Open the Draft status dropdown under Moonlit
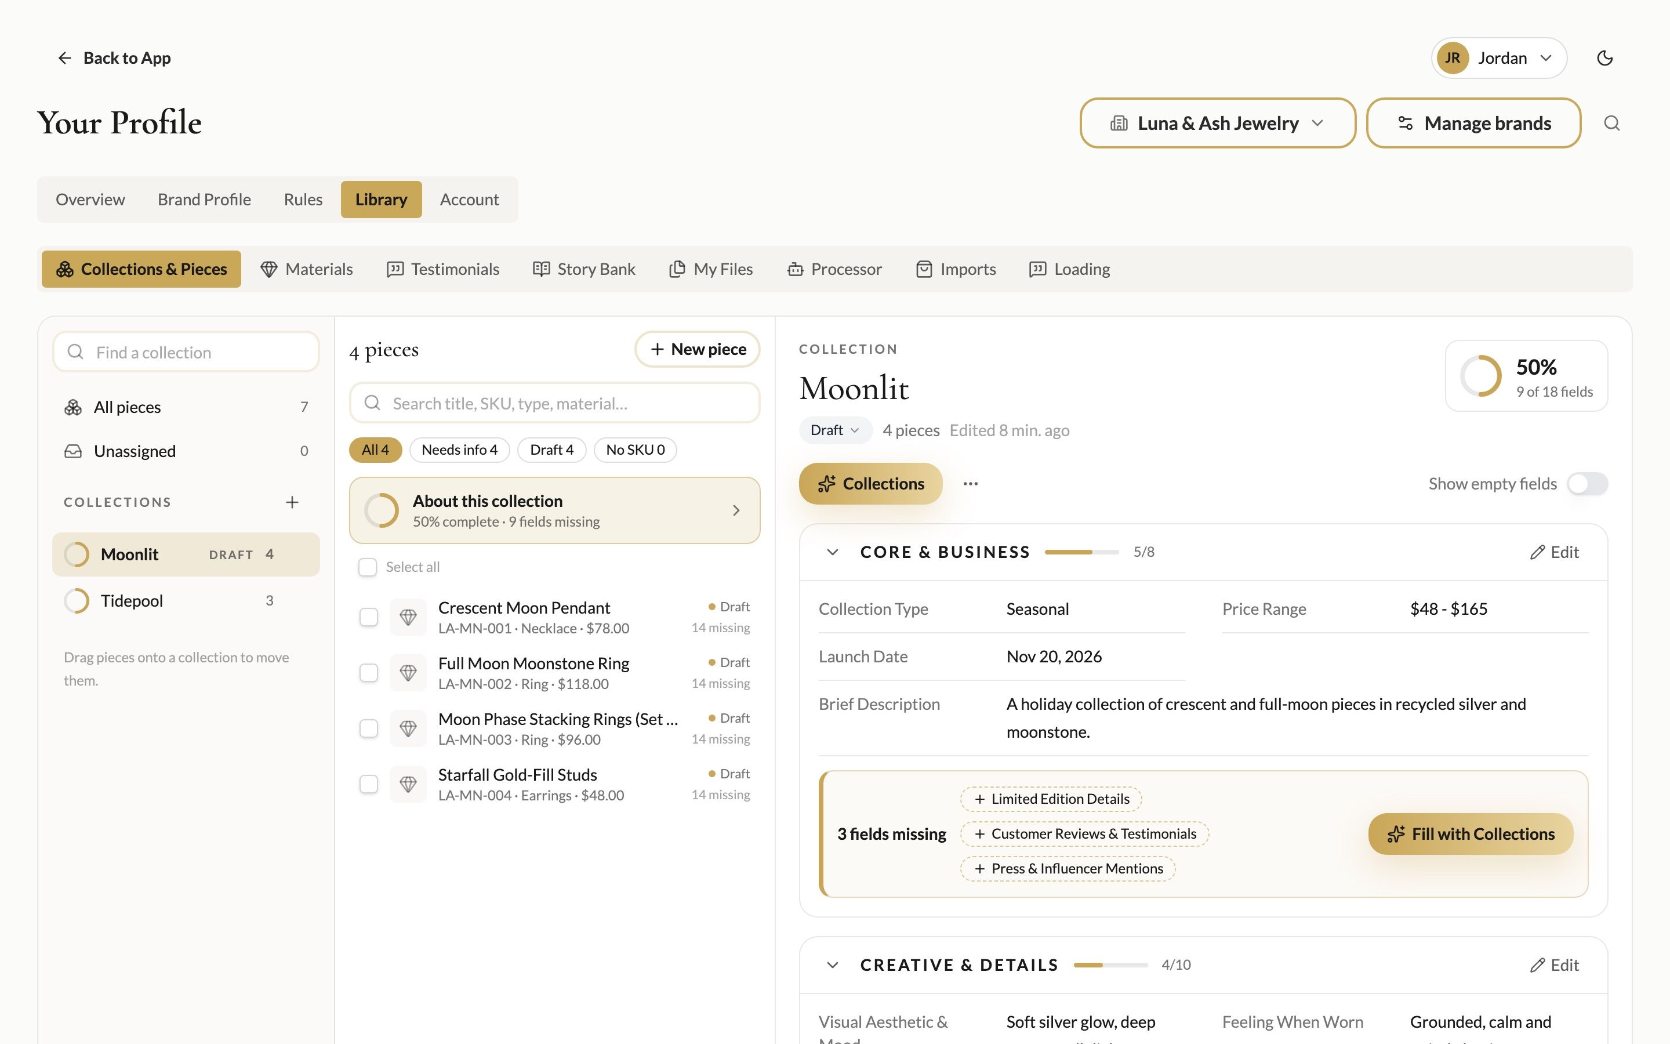The width and height of the screenshot is (1670, 1044). (x=835, y=430)
